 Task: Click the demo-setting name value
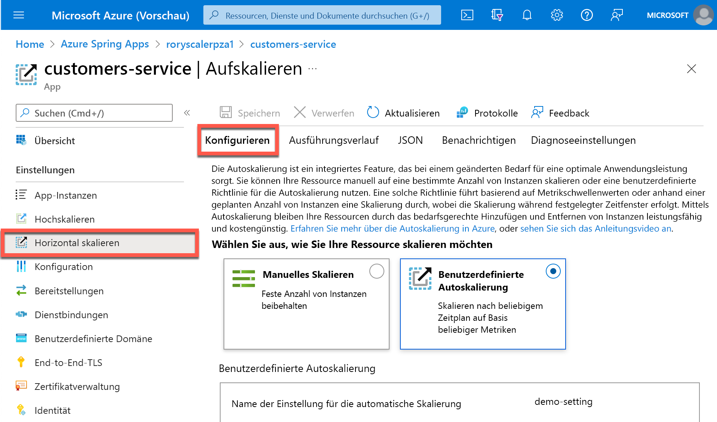click(563, 402)
